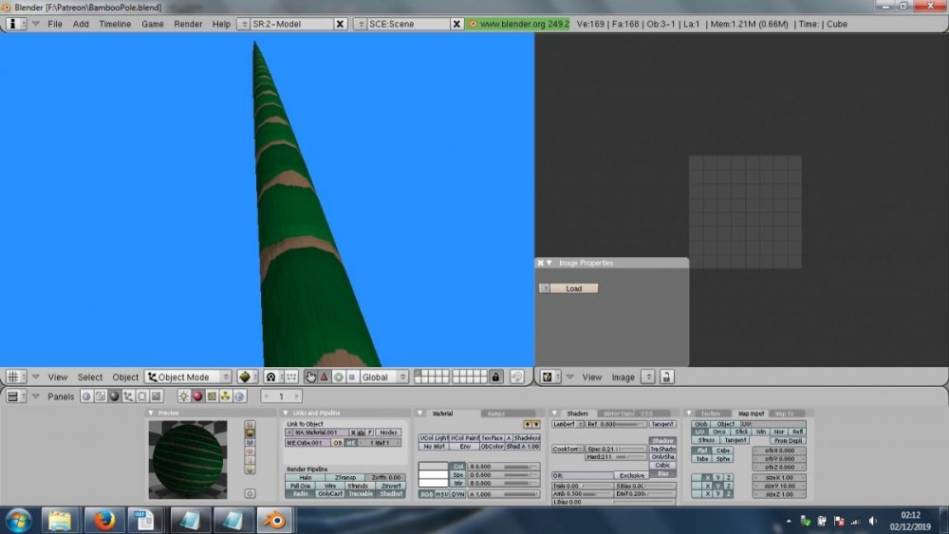The height and width of the screenshot is (534, 949).
Task: Launch Blender icon in the taskbar
Action: (x=275, y=520)
